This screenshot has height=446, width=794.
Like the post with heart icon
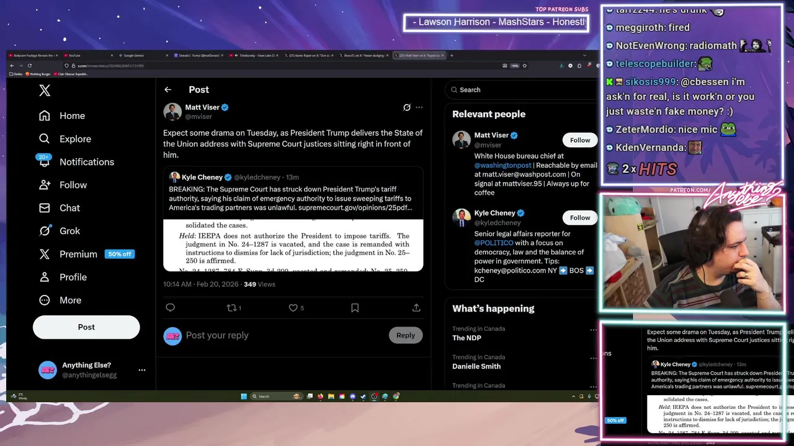[x=293, y=307]
